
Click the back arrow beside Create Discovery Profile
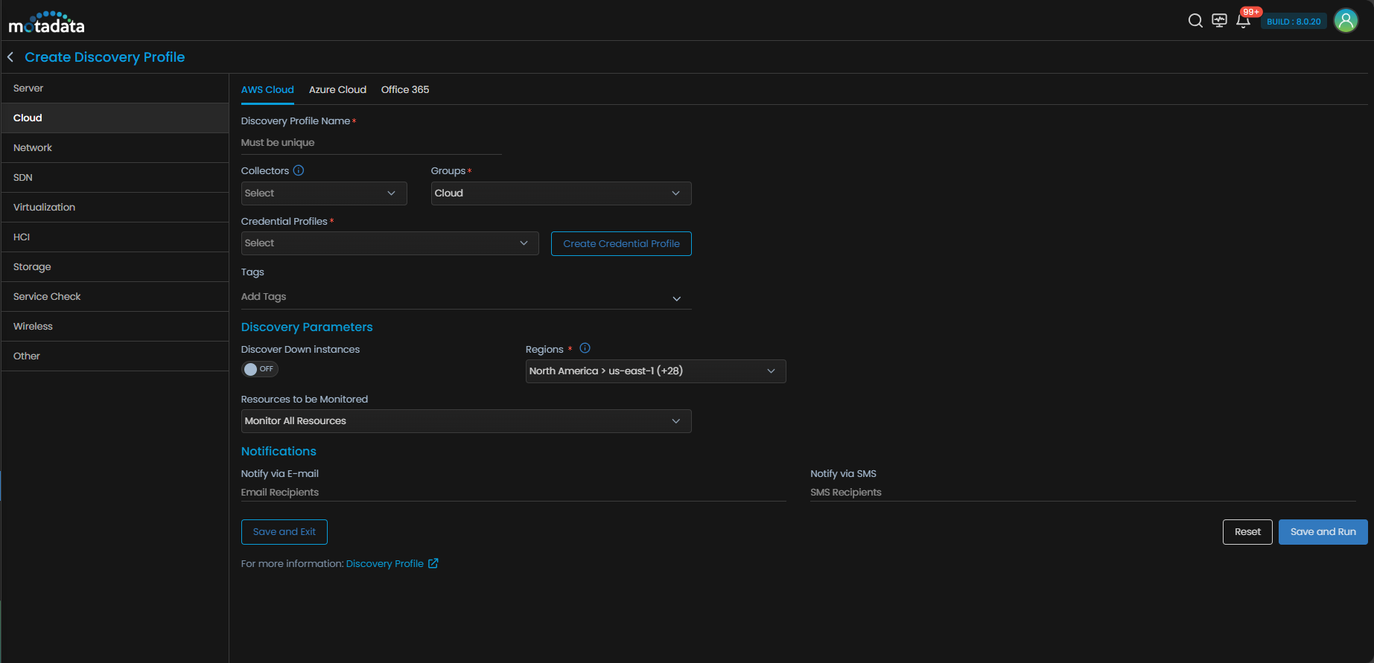[x=10, y=57]
